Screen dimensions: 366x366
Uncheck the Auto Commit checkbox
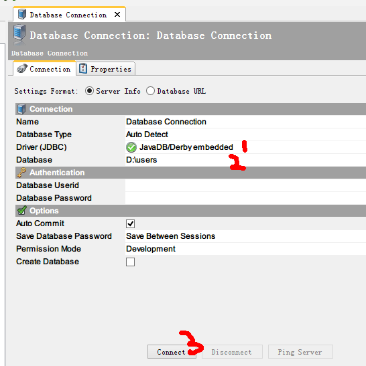[x=130, y=223]
